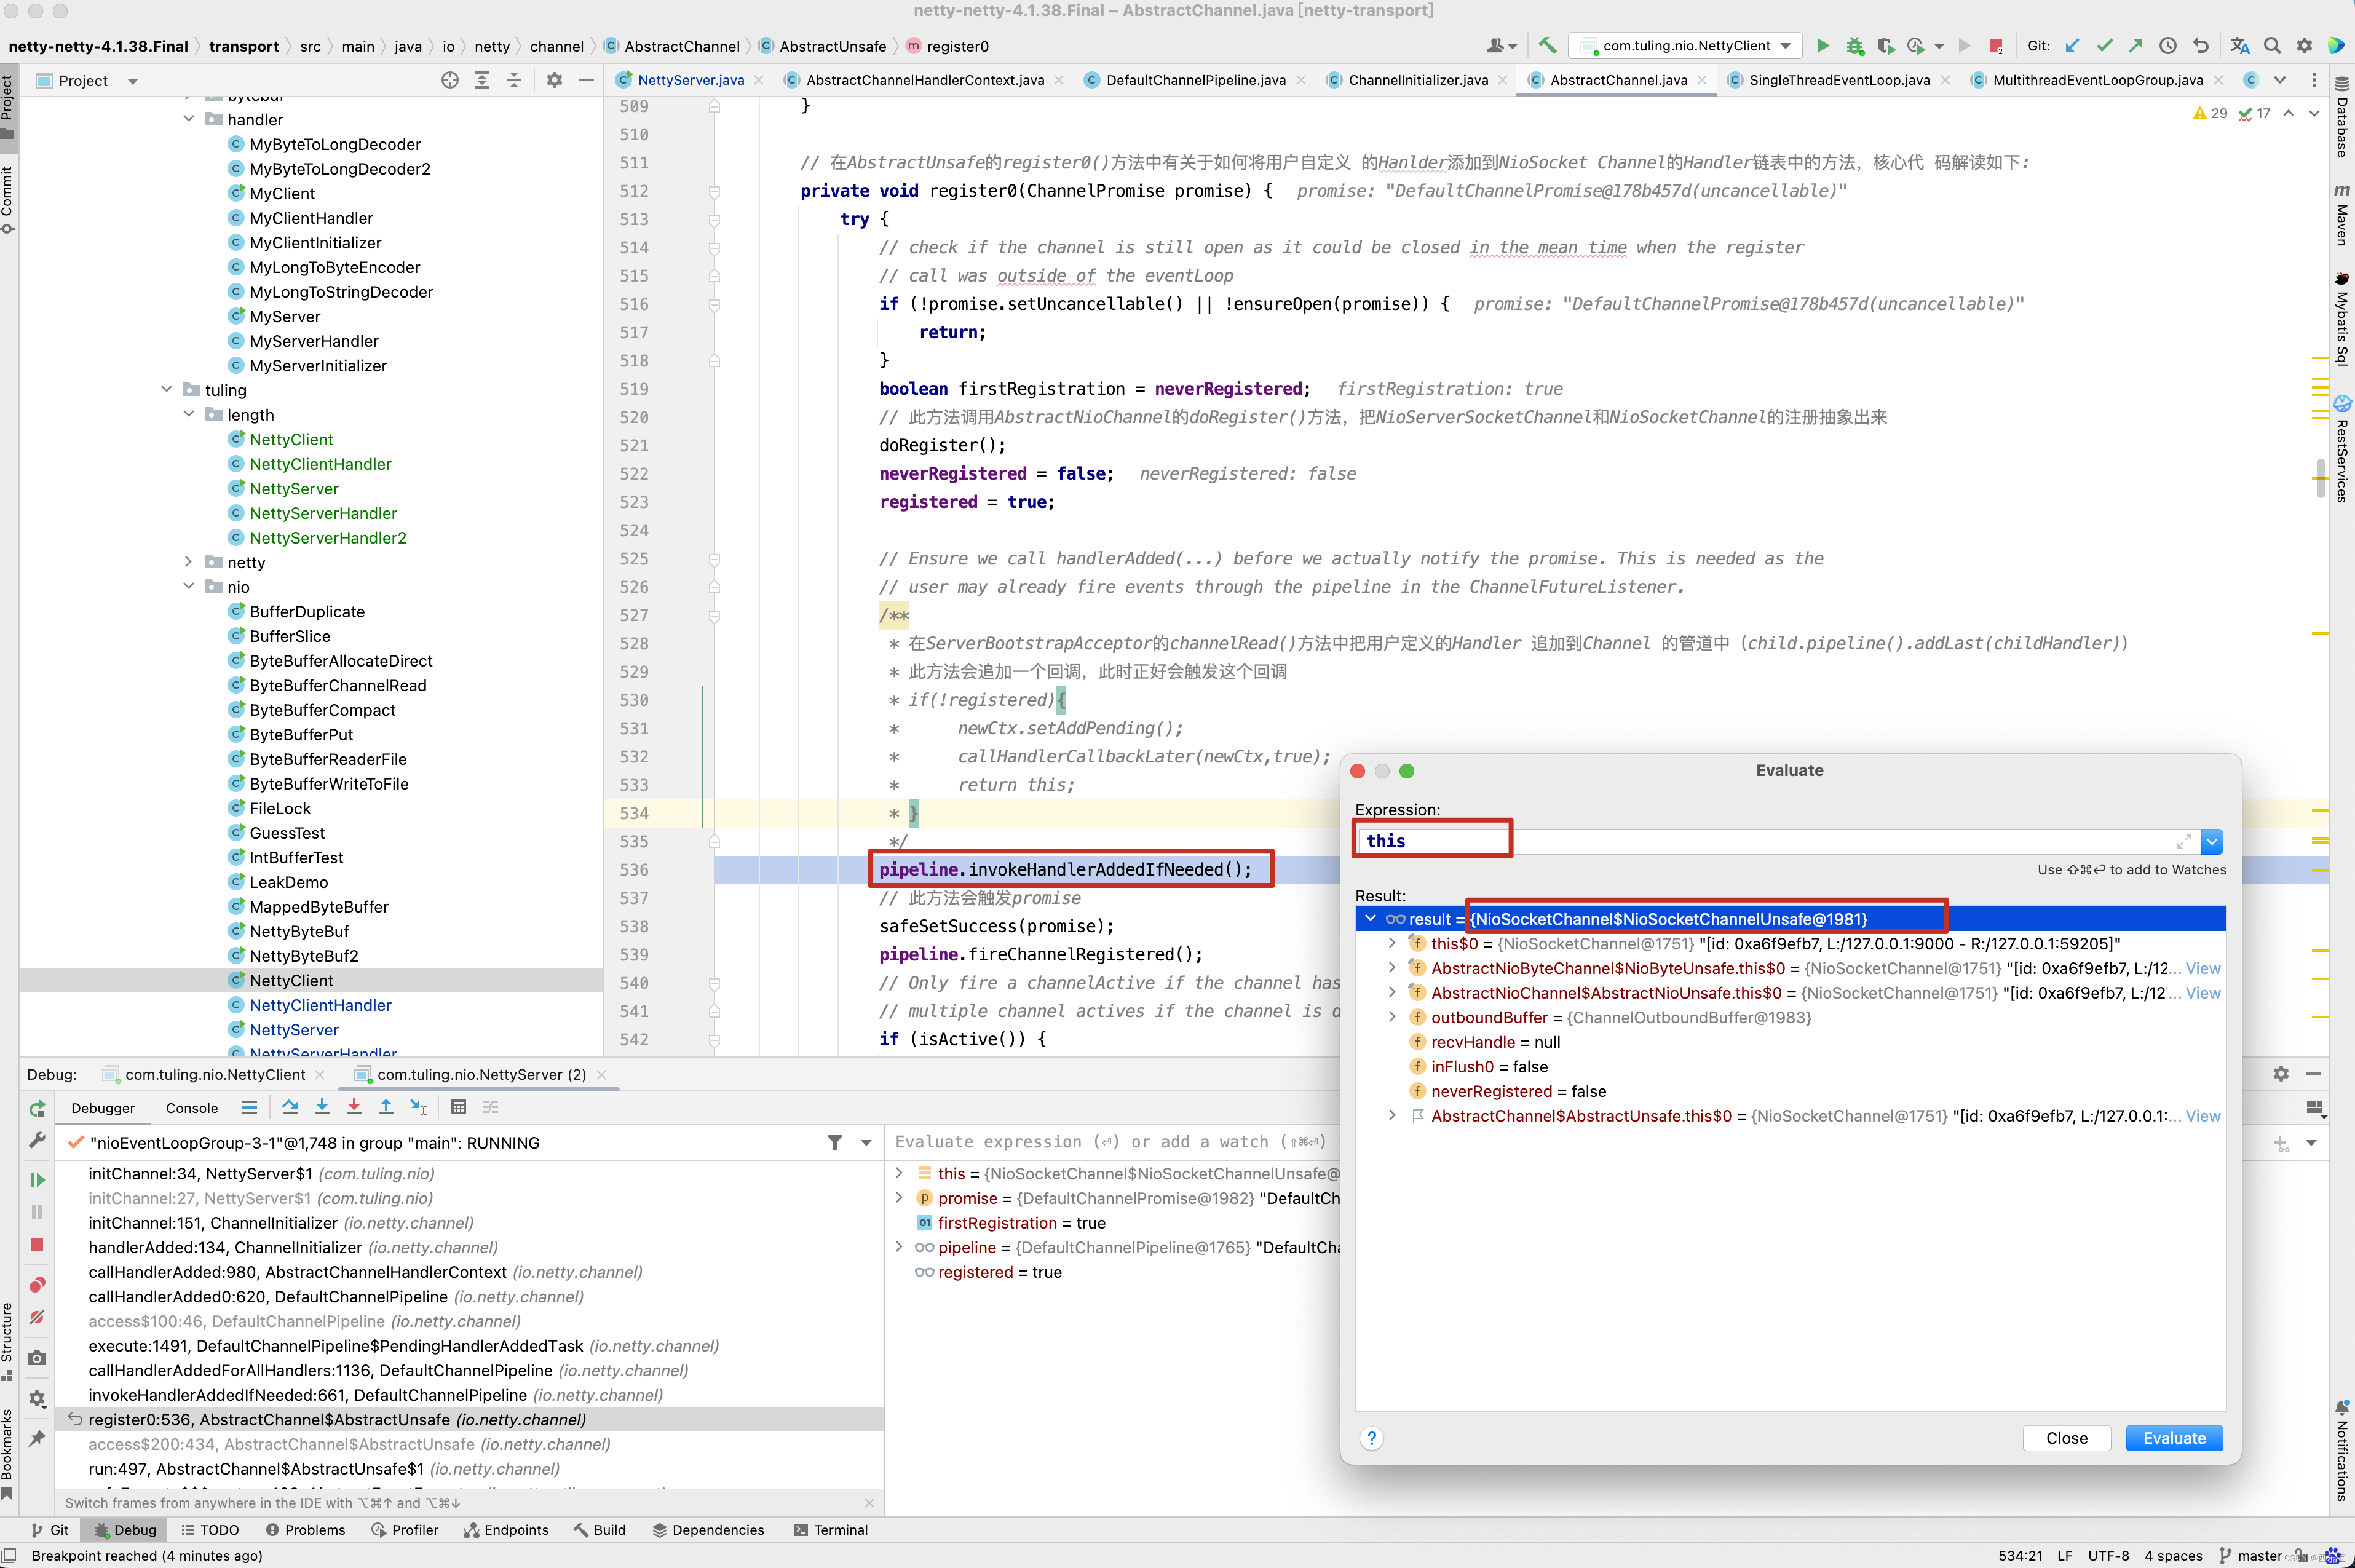This screenshot has height=1568, width=2355.
Task: Expand the outboundBuffer result node
Action: pos(1392,1017)
